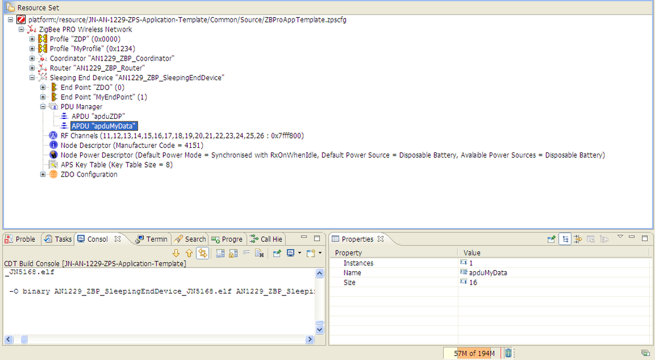Open the Properties view menu triangle
This screenshot has width=655, height=360.
pos(620,237)
